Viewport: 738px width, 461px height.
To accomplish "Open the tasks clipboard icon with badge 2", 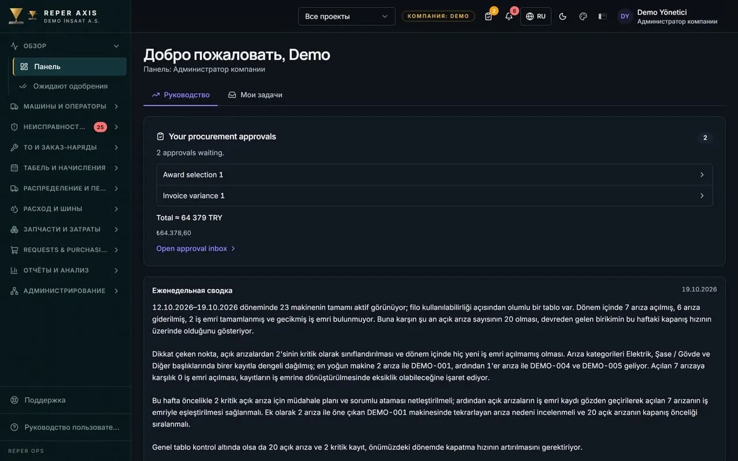I will (489, 16).
